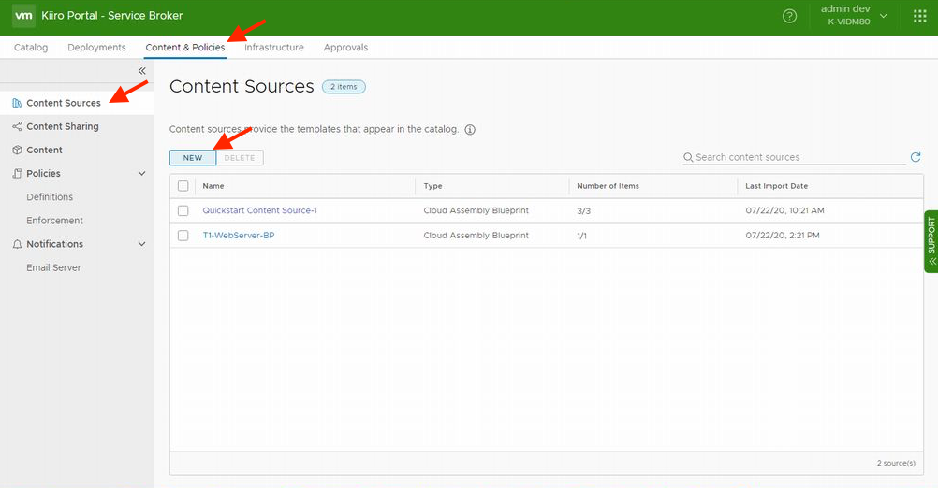
Task: Click the 07/22/20, 2:21 PM date
Action: 783,236
